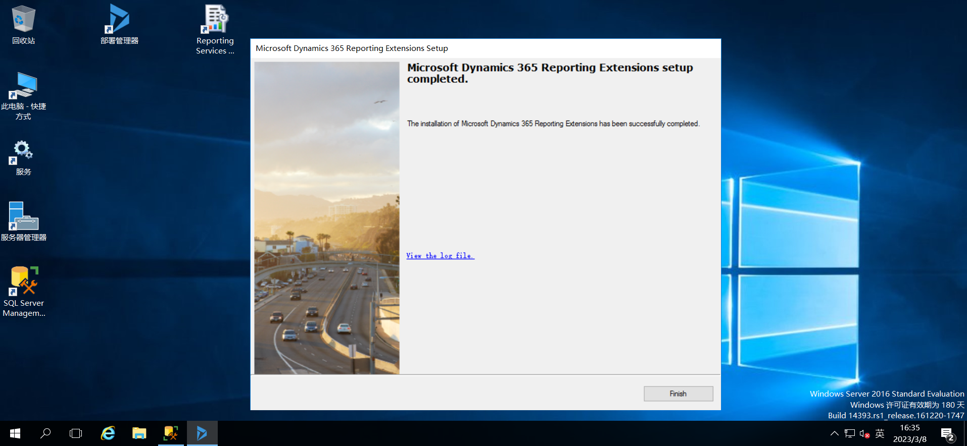
Task: Open This PC shortcut on desktop
Action: coord(23,96)
